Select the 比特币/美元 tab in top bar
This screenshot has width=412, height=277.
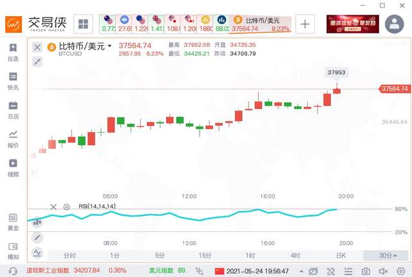pos(261,24)
